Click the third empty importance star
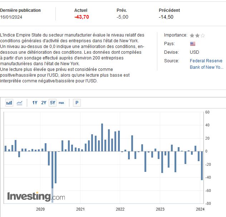This screenshot has height=217, width=226. click(203, 35)
